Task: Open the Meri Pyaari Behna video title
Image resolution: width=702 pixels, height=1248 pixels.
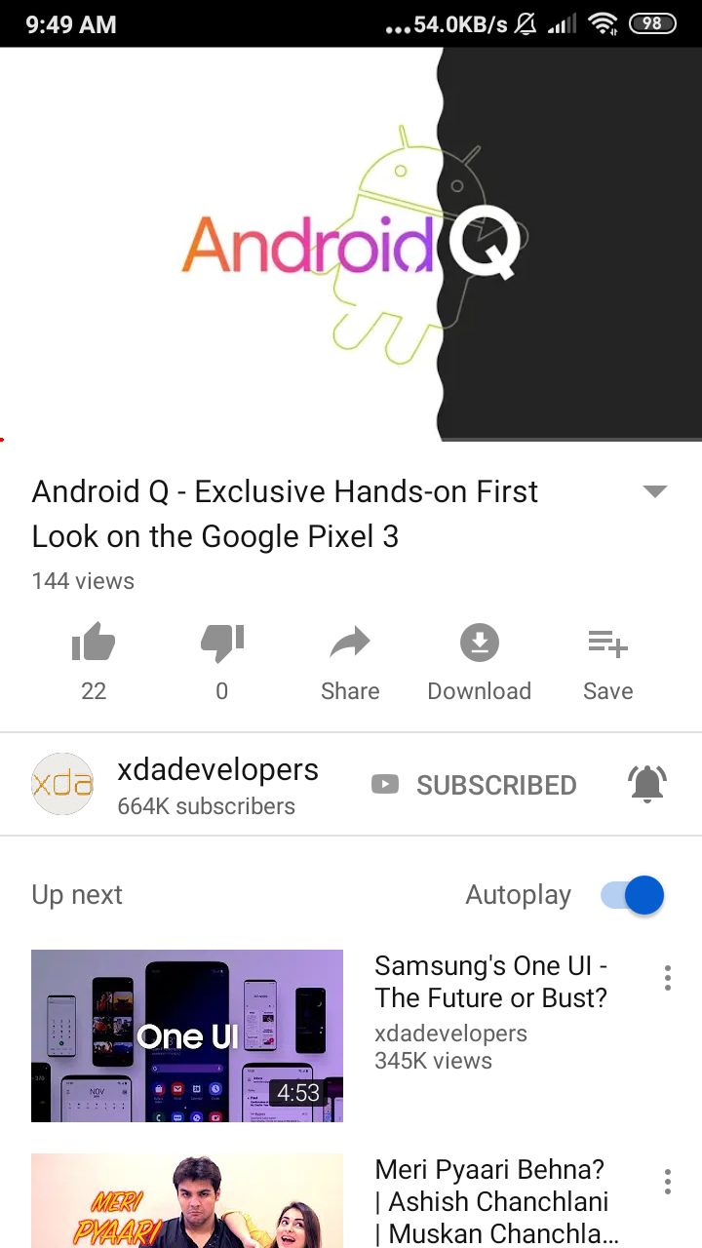Action: point(497,1201)
